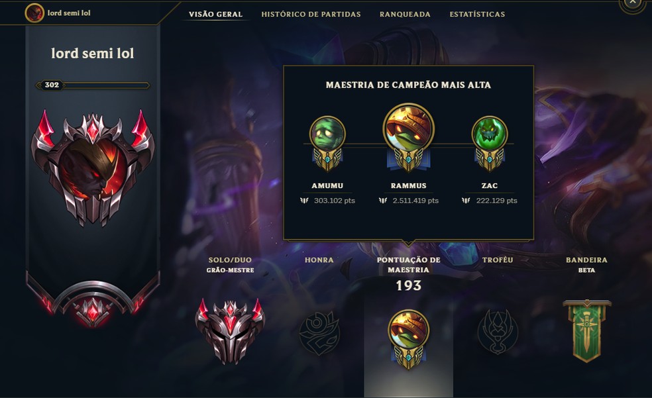Close the profile with the X button
652x398 pixels.
(x=633, y=3)
